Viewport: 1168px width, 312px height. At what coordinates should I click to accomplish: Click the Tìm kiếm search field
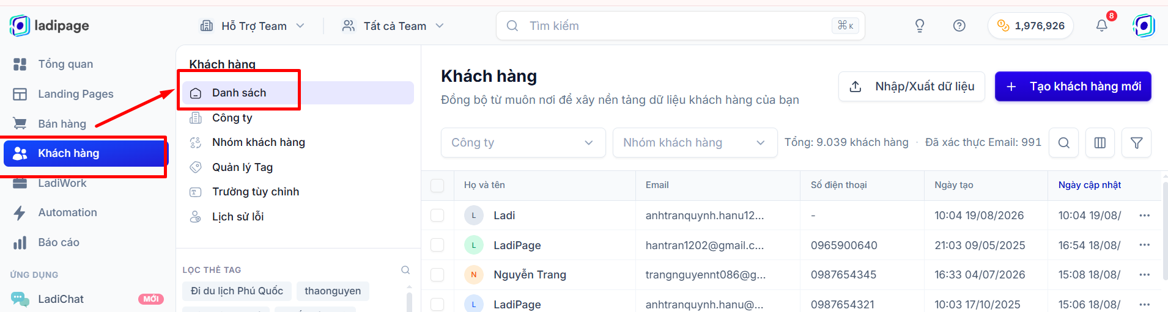[680, 26]
